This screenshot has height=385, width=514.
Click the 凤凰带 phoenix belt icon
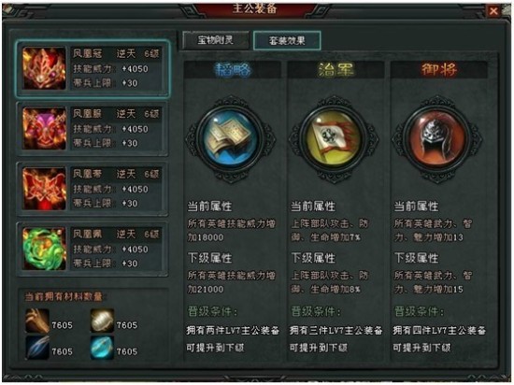click(x=44, y=189)
